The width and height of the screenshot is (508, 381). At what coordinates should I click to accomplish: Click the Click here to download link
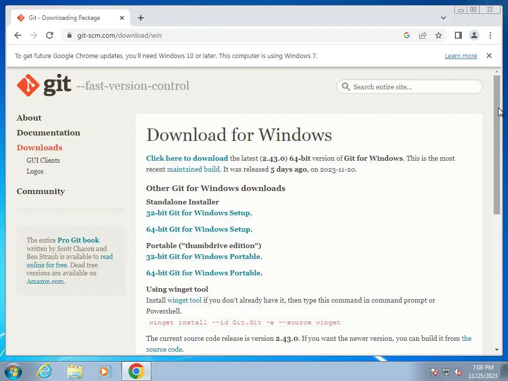[187, 158]
